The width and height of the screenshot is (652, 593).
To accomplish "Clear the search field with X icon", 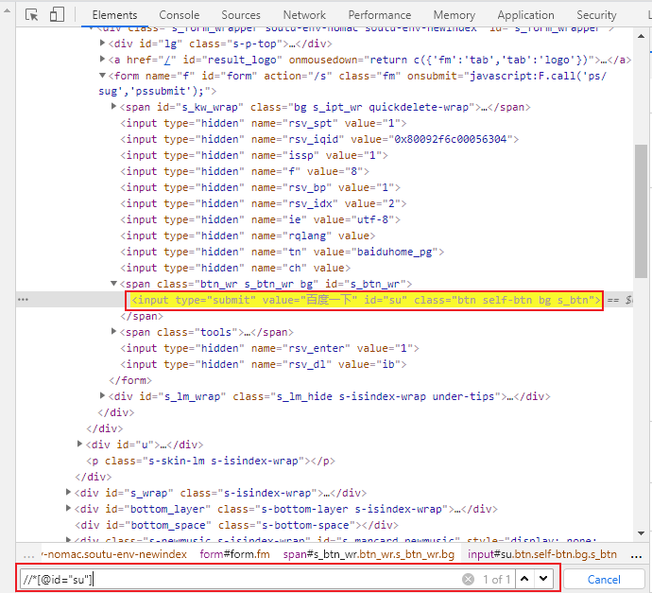I will pyautogui.click(x=468, y=579).
